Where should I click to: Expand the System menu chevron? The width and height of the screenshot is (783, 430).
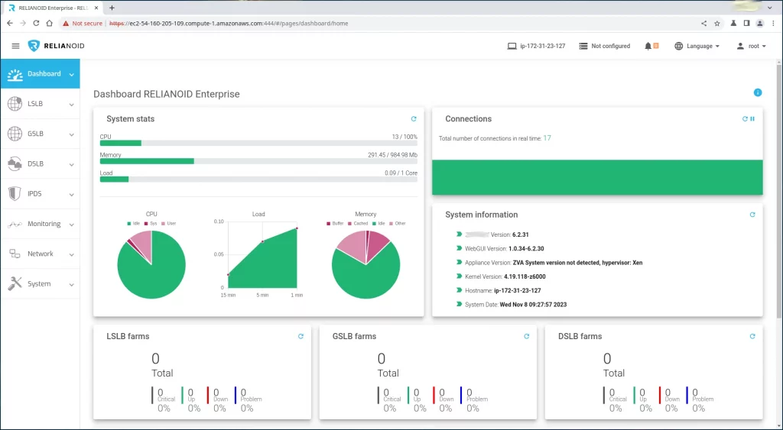pos(71,284)
